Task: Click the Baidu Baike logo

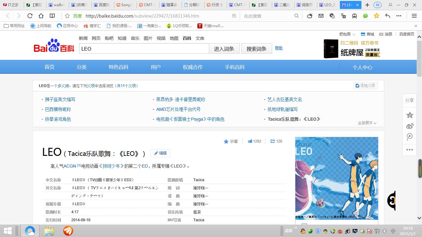Action: [x=54, y=46]
